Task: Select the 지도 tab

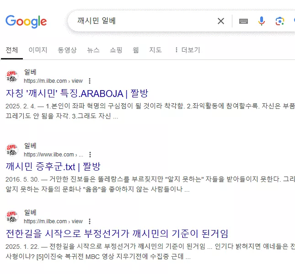Action: tap(156, 50)
